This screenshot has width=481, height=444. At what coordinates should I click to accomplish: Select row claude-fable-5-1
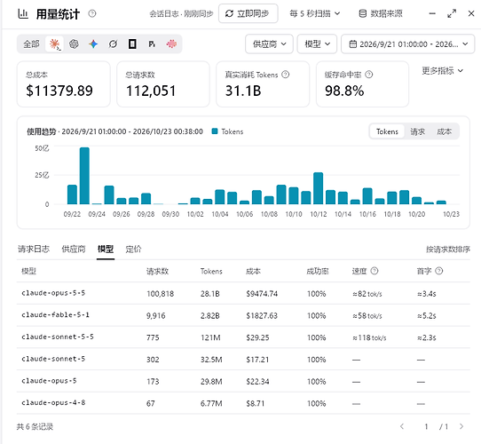click(243, 315)
